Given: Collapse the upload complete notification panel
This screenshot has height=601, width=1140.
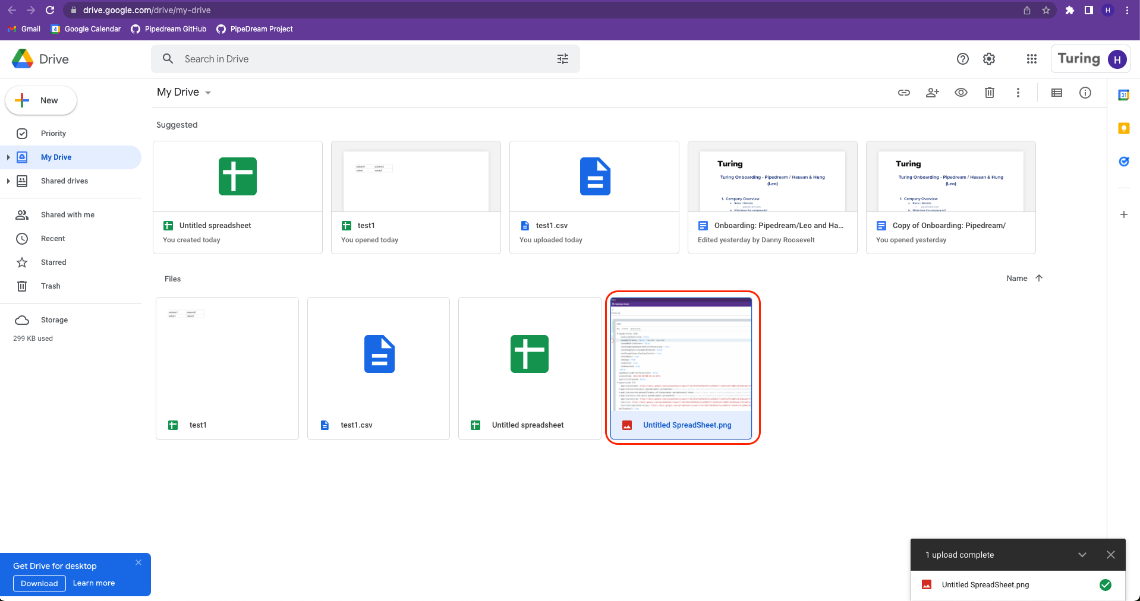Looking at the screenshot, I should pyautogui.click(x=1081, y=554).
